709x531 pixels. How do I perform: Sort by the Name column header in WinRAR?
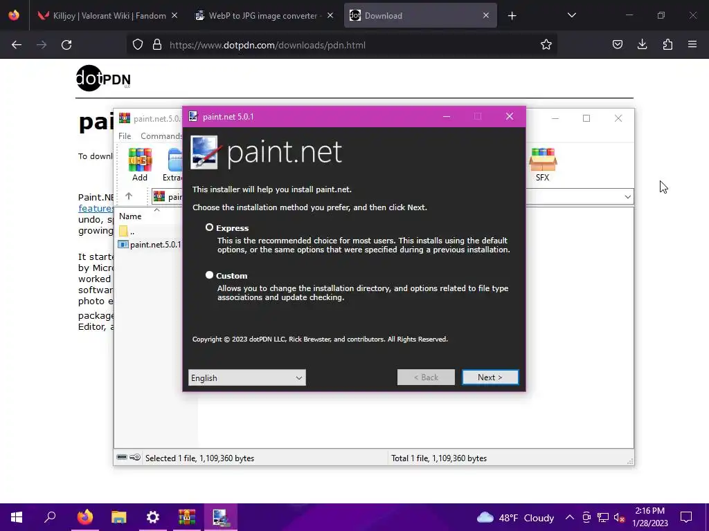(x=130, y=216)
